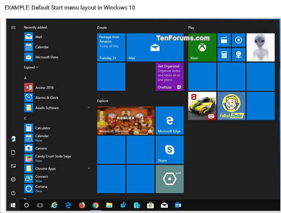Screen dimensions: 281x213
Task: Open the wide Mail live tile
Action: (x=155, y=47)
